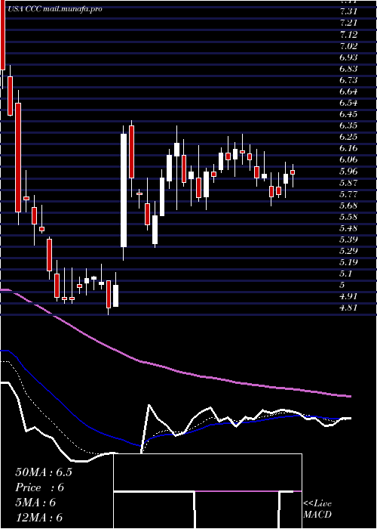Click the 5.39 price axis label
Screen dimensions: 377x529
click(x=348, y=240)
